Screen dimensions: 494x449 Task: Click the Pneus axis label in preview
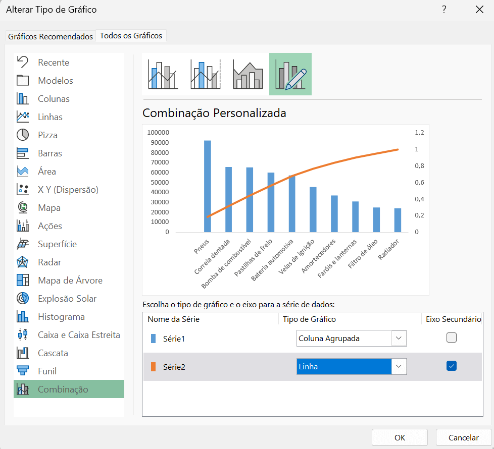click(202, 247)
